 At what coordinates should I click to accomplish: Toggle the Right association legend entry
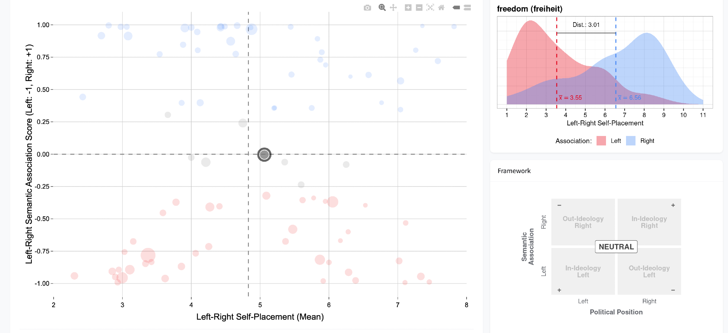(x=647, y=141)
